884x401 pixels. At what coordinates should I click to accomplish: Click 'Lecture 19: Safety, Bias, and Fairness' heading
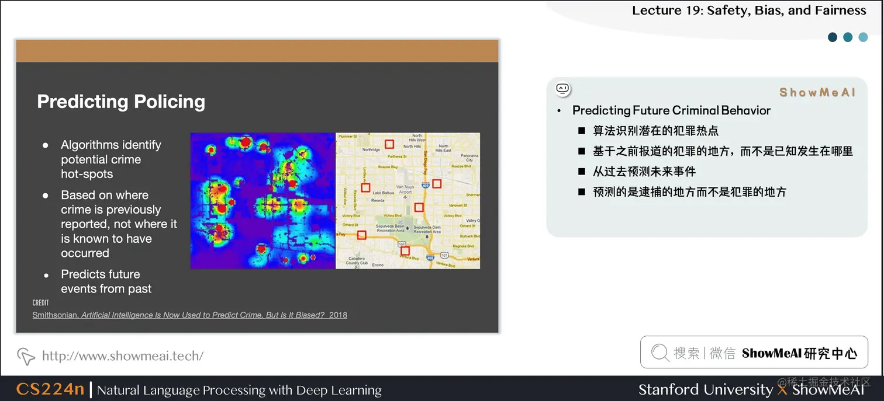pyautogui.click(x=749, y=11)
